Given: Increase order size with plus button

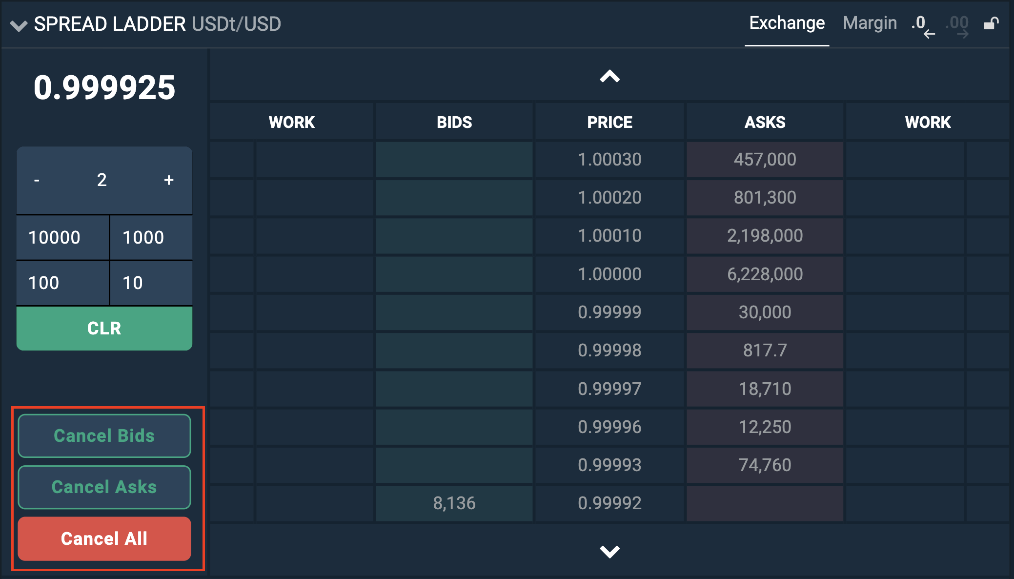Looking at the screenshot, I should 169,180.
